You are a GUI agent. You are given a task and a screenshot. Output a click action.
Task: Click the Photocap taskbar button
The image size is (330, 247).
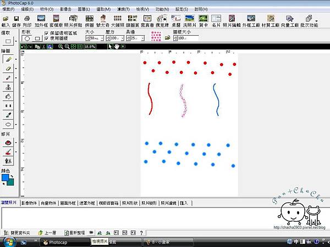(x=65, y=243)
